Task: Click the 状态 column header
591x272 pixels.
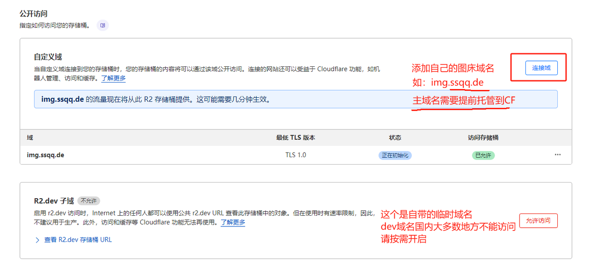Action: [x=395, y=137]
